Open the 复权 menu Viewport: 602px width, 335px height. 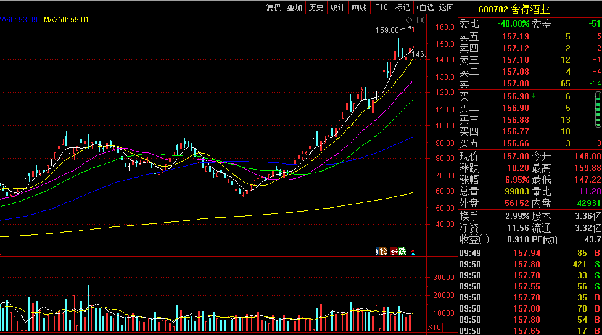tap(273, 7)
